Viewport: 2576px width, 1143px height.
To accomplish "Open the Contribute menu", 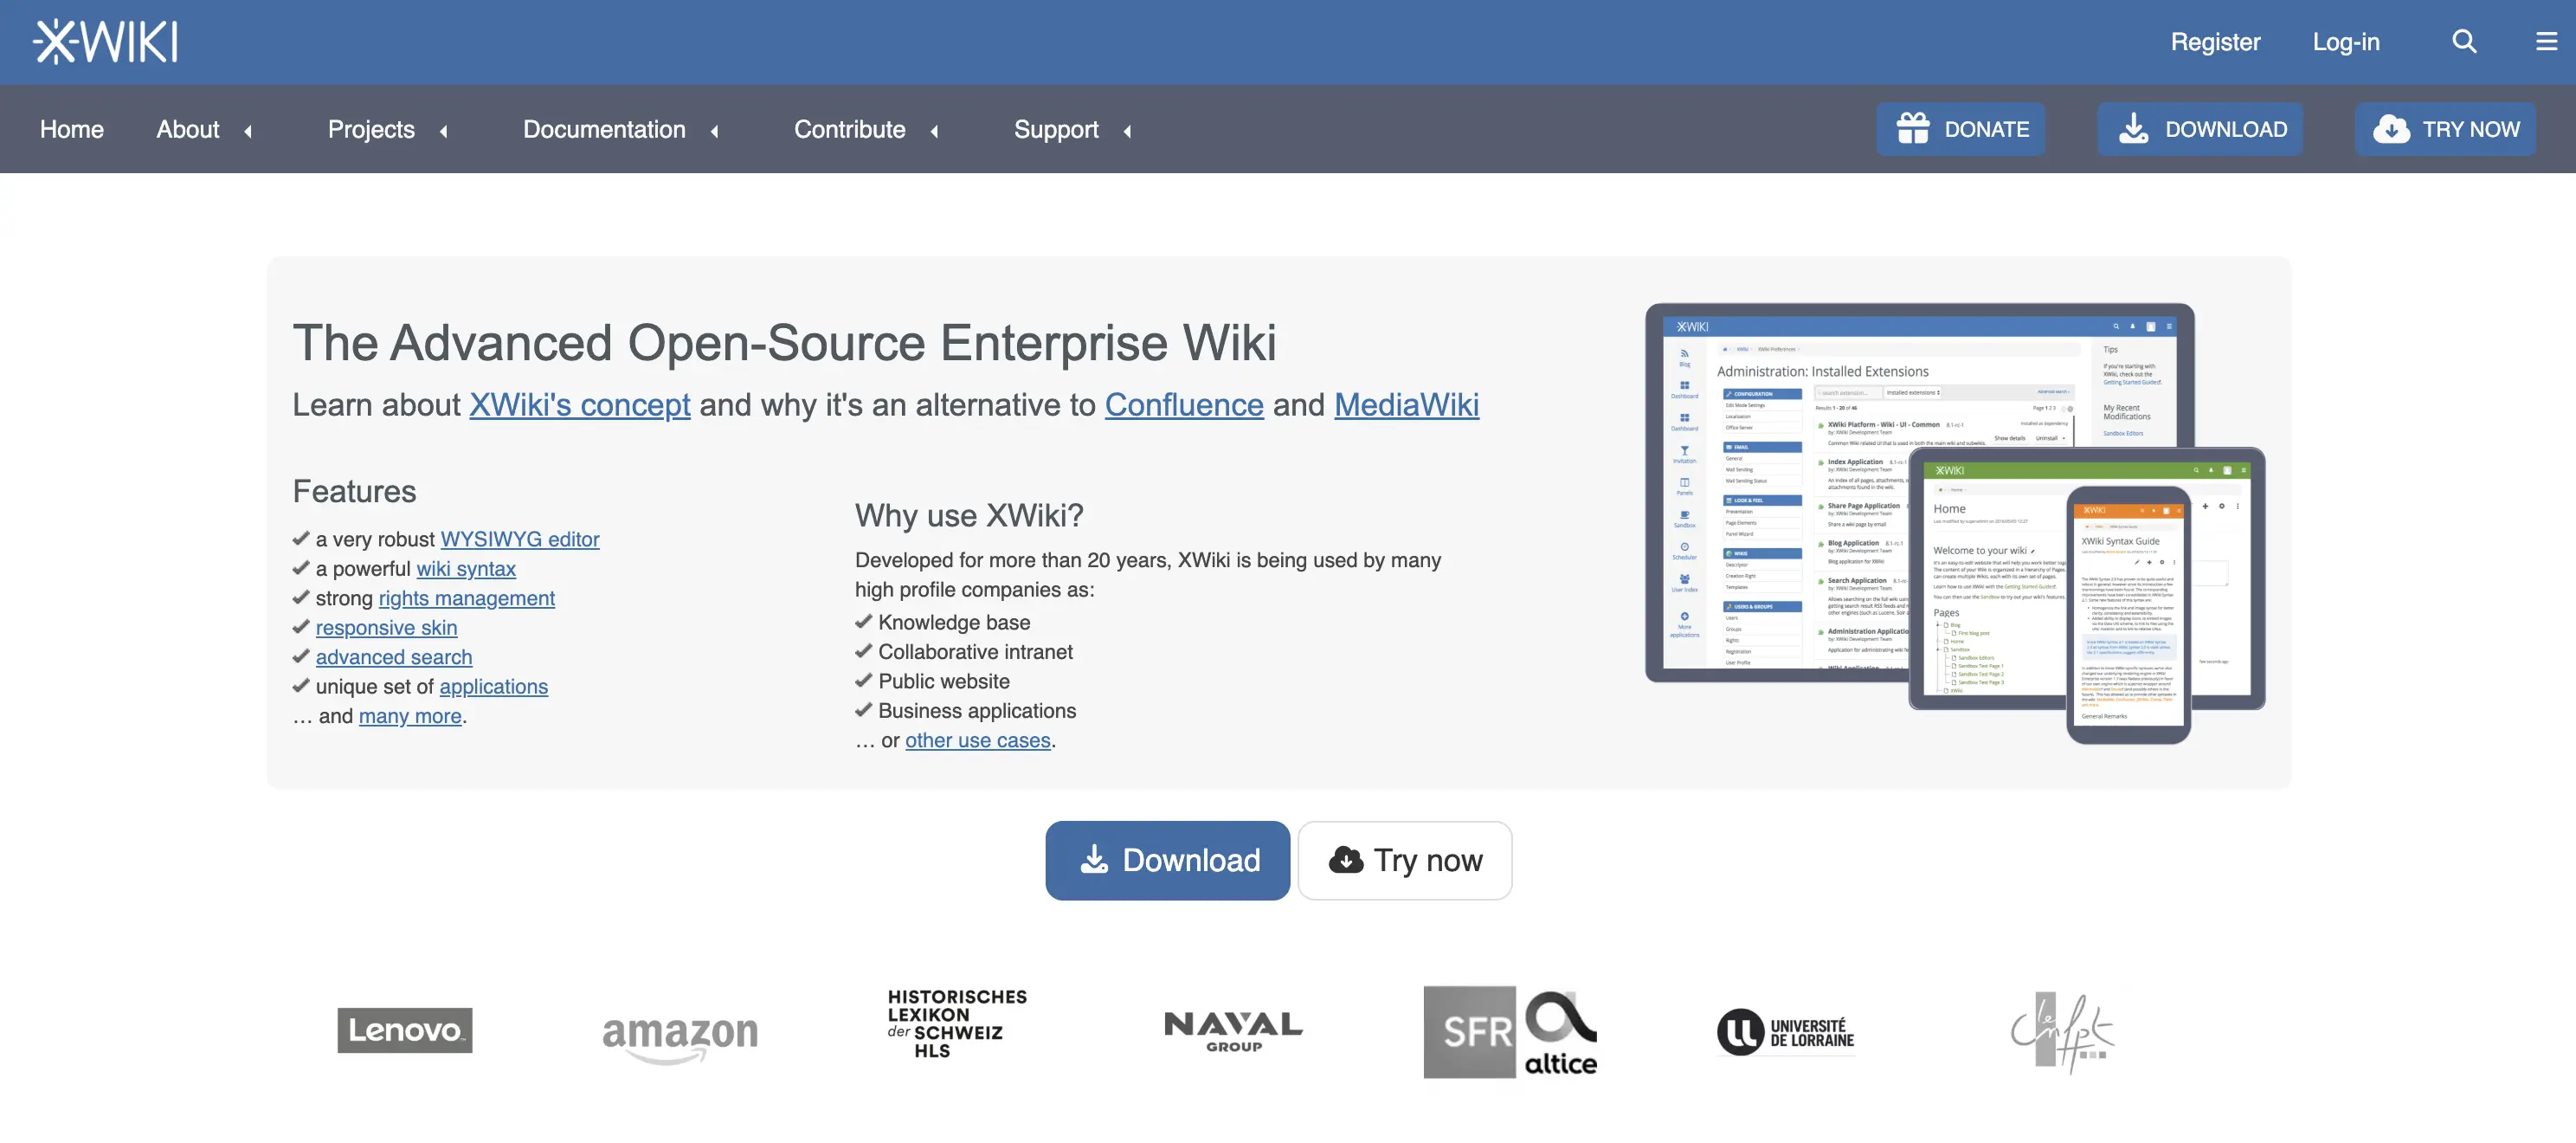I will tap(849, 130).
